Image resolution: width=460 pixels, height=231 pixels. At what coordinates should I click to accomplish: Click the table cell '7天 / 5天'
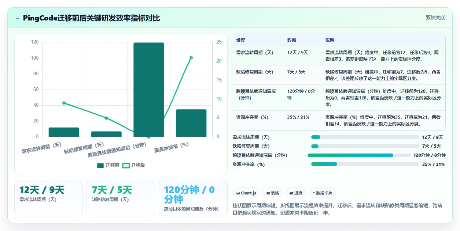point(296,72)
